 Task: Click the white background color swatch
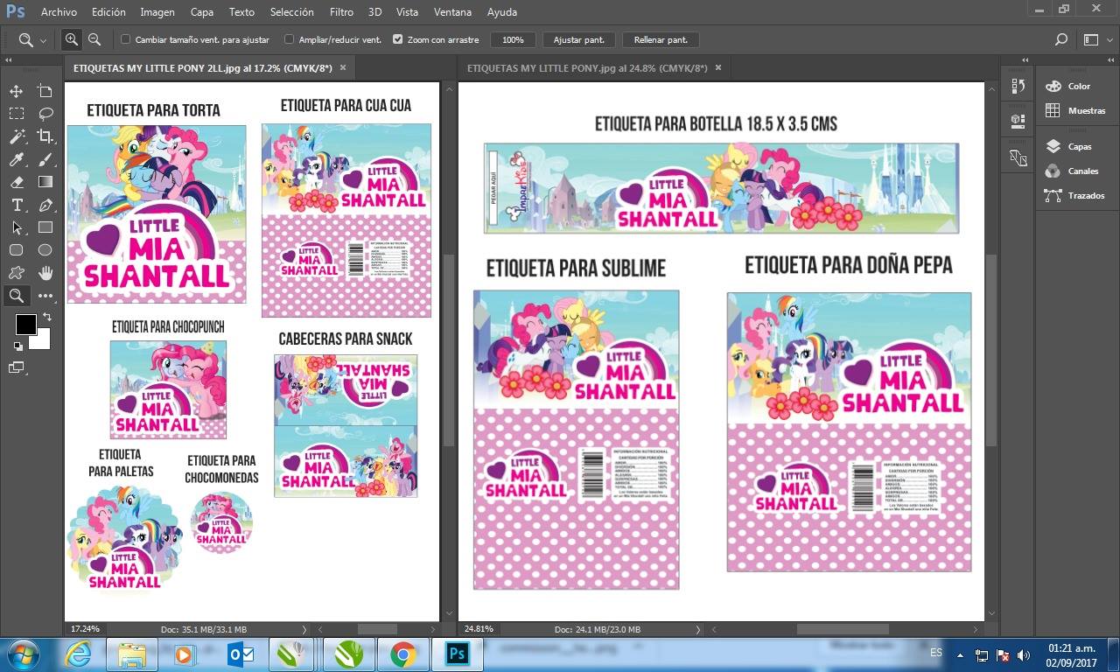coord(42,342)
